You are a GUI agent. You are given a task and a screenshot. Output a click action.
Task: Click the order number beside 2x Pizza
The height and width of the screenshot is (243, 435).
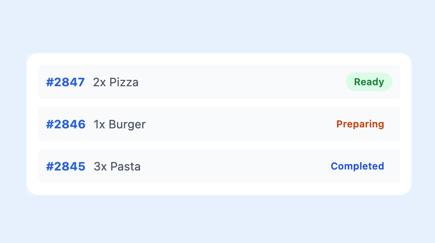tap(65, 82)
